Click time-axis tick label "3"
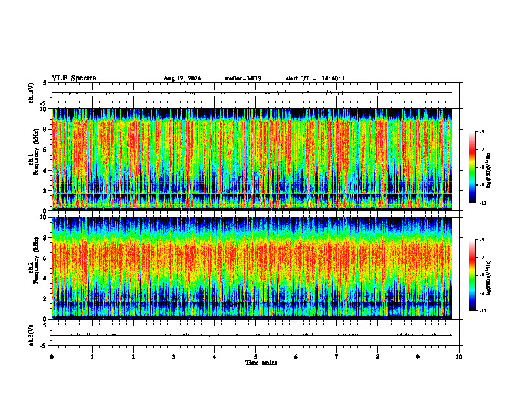The width and height of the screenshot is (517, 400). [174, 357]
